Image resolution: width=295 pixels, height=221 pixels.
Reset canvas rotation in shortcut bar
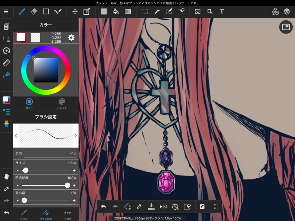pos(175,207)
